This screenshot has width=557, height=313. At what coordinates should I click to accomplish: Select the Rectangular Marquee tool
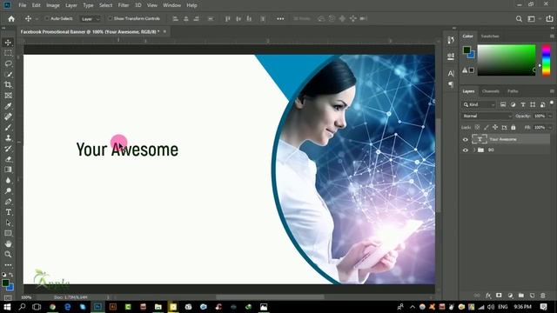tap(8, 53)
